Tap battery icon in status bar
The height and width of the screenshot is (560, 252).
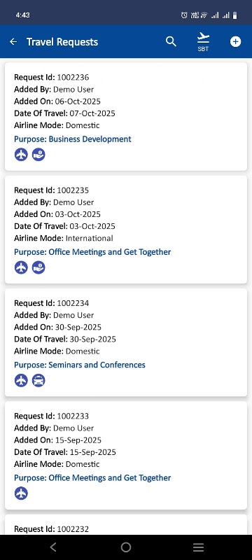click(235, 15)
